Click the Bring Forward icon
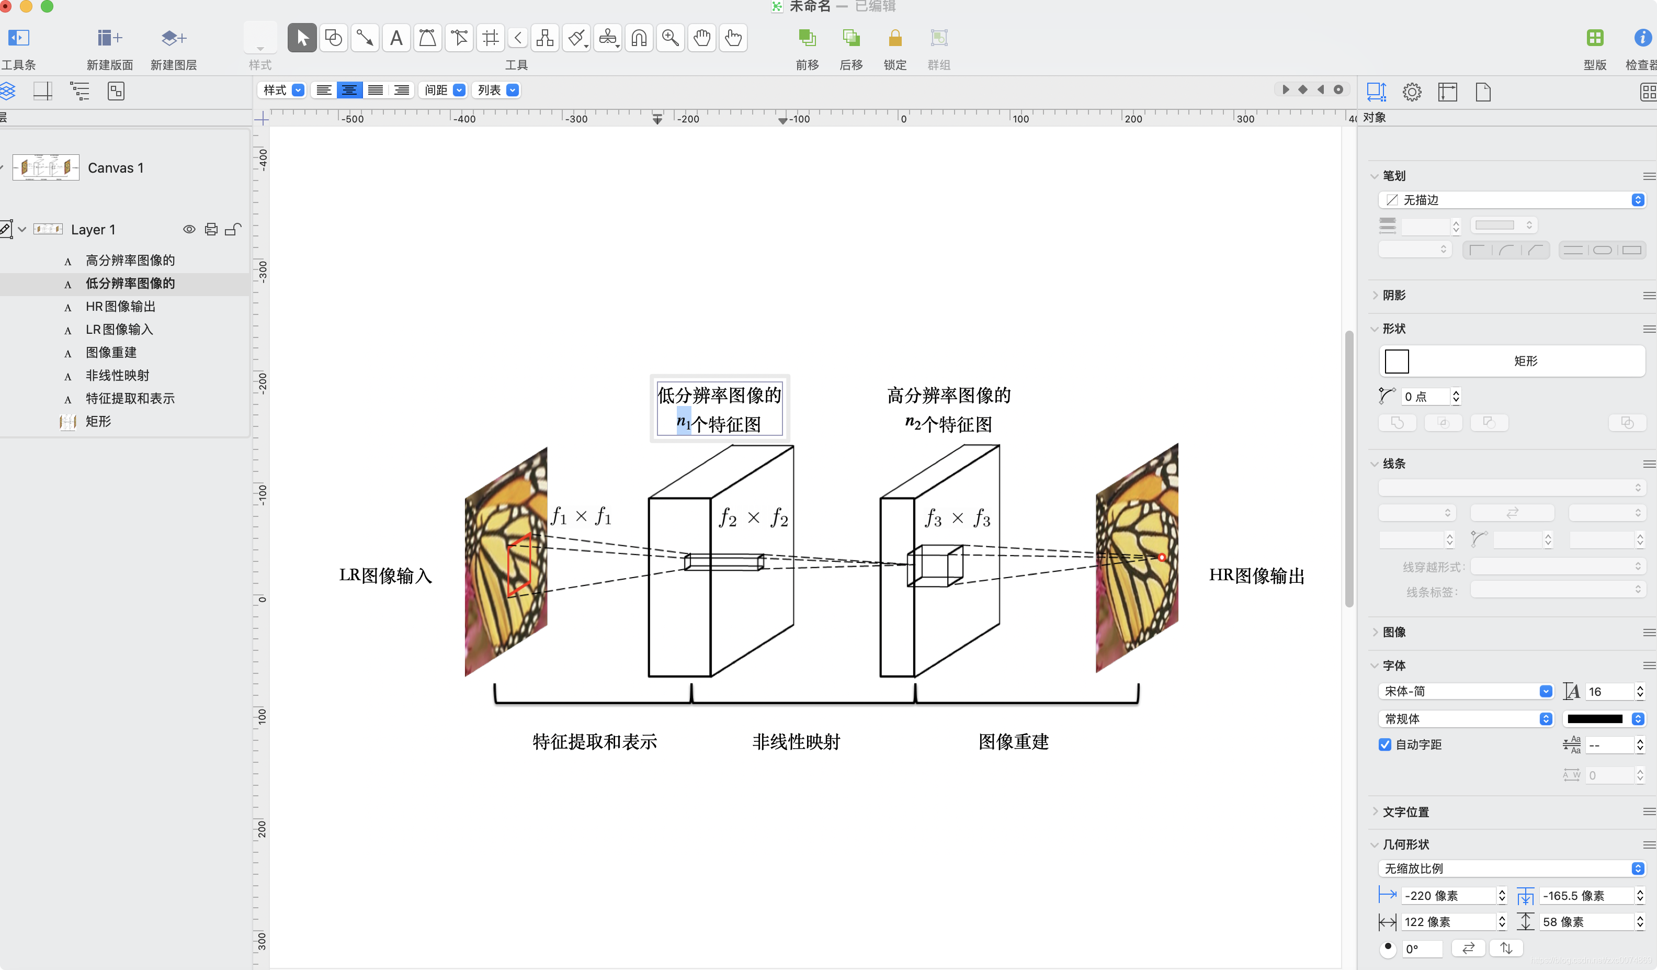This screenshot has height=970, width=1657. click(807, 38)
